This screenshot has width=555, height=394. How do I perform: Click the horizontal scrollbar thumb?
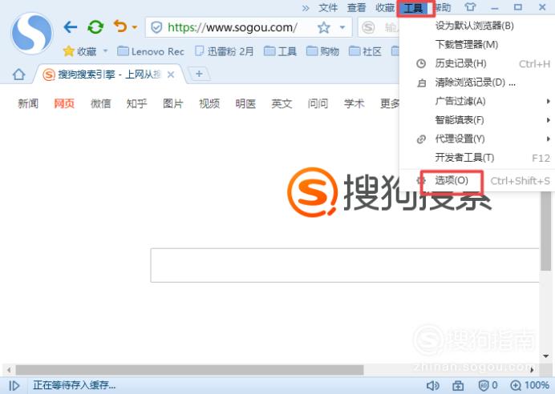click(x=190, y=370)
